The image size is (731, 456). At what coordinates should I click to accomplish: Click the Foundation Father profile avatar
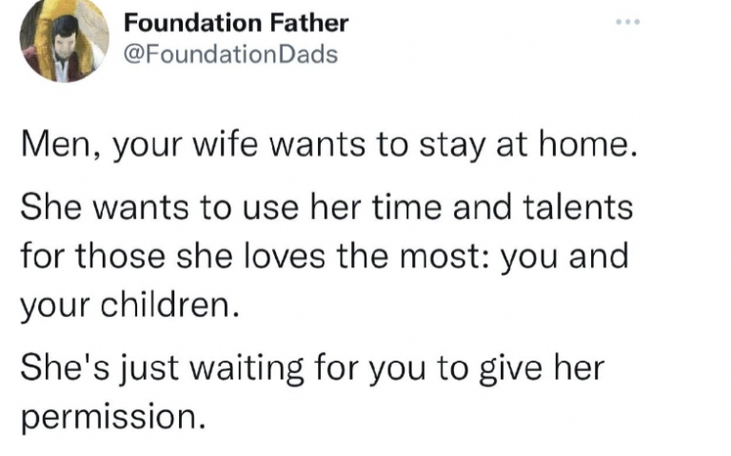(65, 39)
